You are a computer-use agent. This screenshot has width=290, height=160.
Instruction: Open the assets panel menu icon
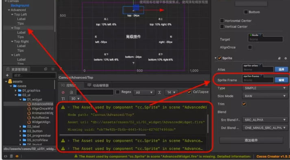tap(53, 69)
